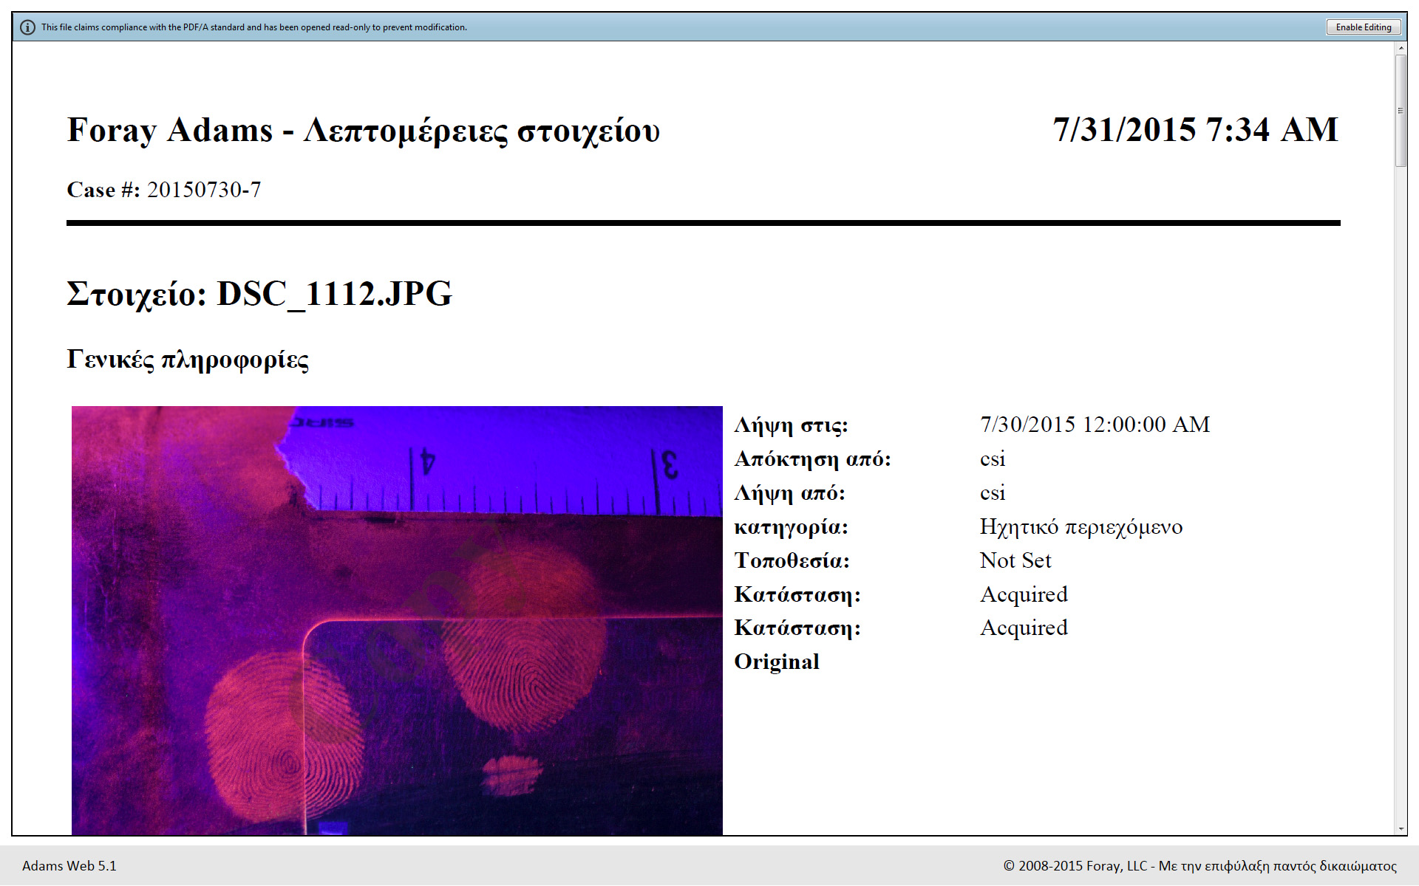Viewport: 1419px width, 886px height.
Task: Click the Γενικές πληροφορίες section heading
Action: pyautogui.click(x=188, y=360)
